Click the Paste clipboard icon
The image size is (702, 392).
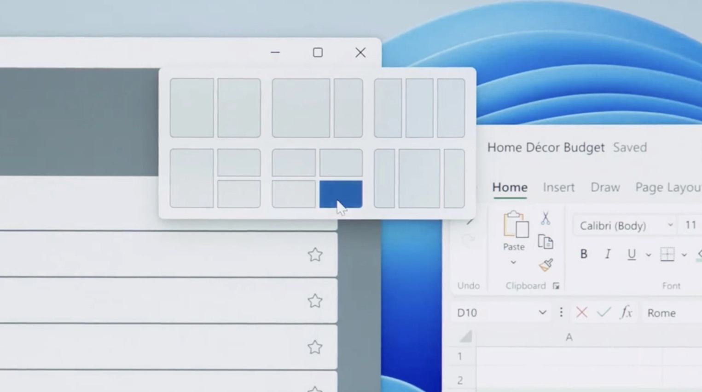pos(515,226)
